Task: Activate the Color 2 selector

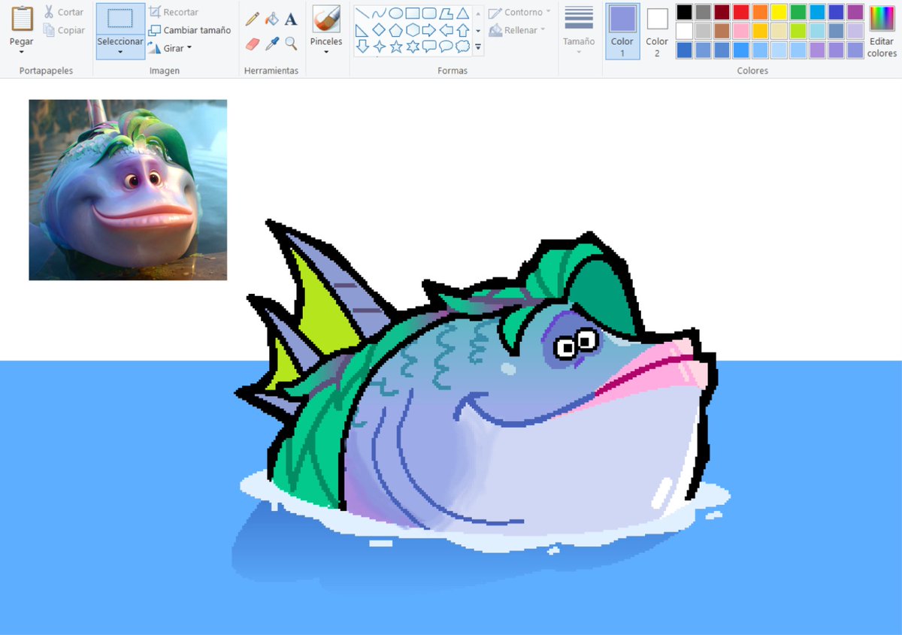Action: pyautogui.click(x=657, y=32)
